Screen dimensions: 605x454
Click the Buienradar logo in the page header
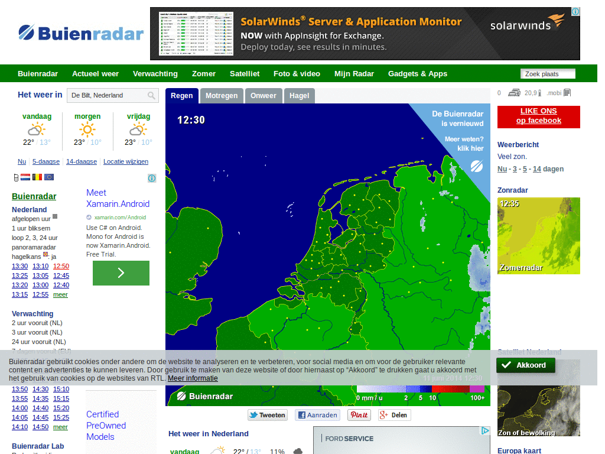coord(80,33)
